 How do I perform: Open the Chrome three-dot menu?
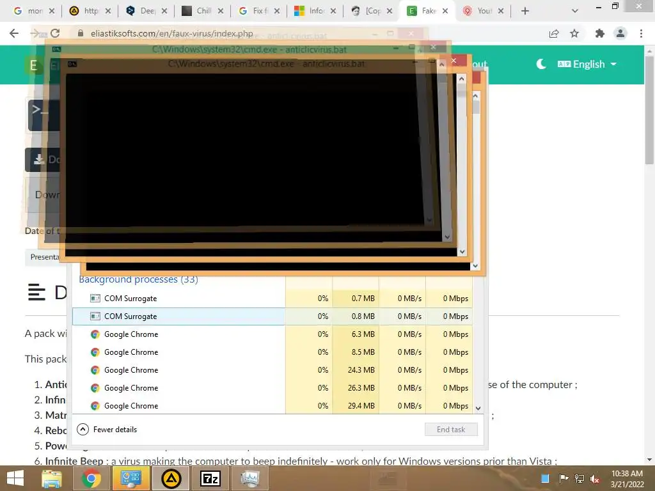pyautogui.click(x=641, y=33)
